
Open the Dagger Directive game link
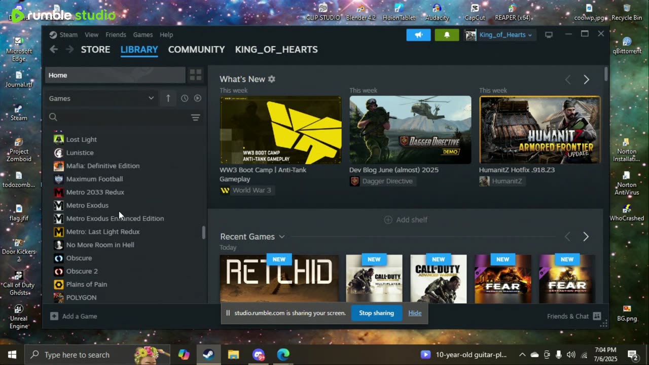[382, 181]
